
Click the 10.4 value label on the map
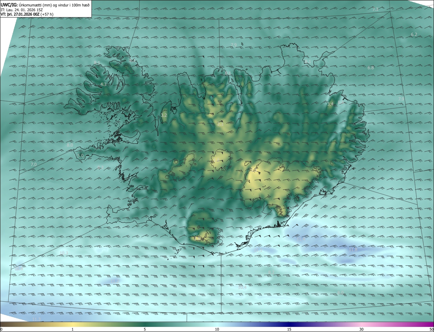coord(242,288)
